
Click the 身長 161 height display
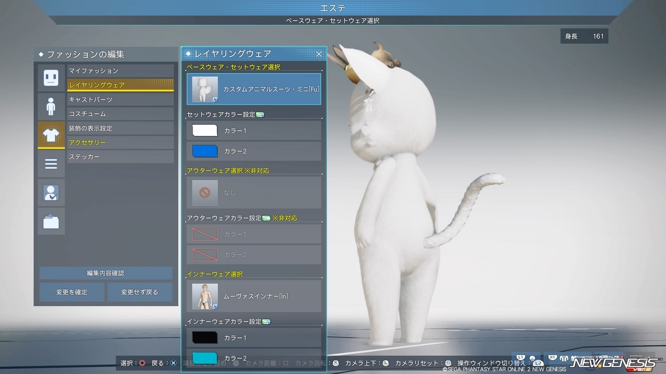point(584,37)
